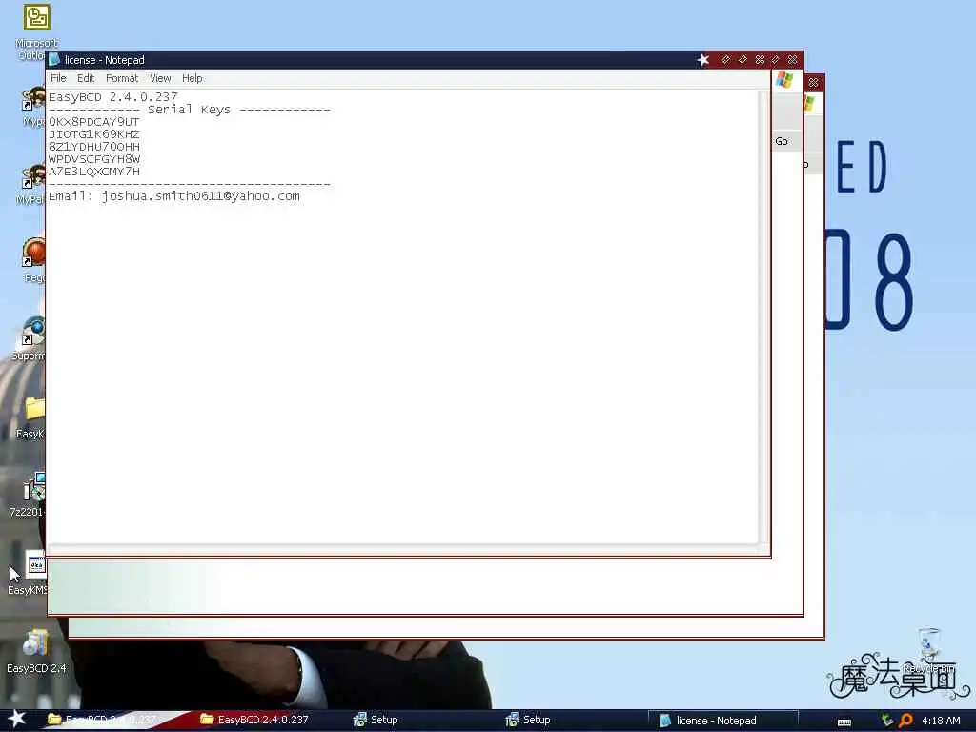Click the serial key WPDVSCFGYH8W
Viewport: 976px width, 732px height.
[94, 159]
